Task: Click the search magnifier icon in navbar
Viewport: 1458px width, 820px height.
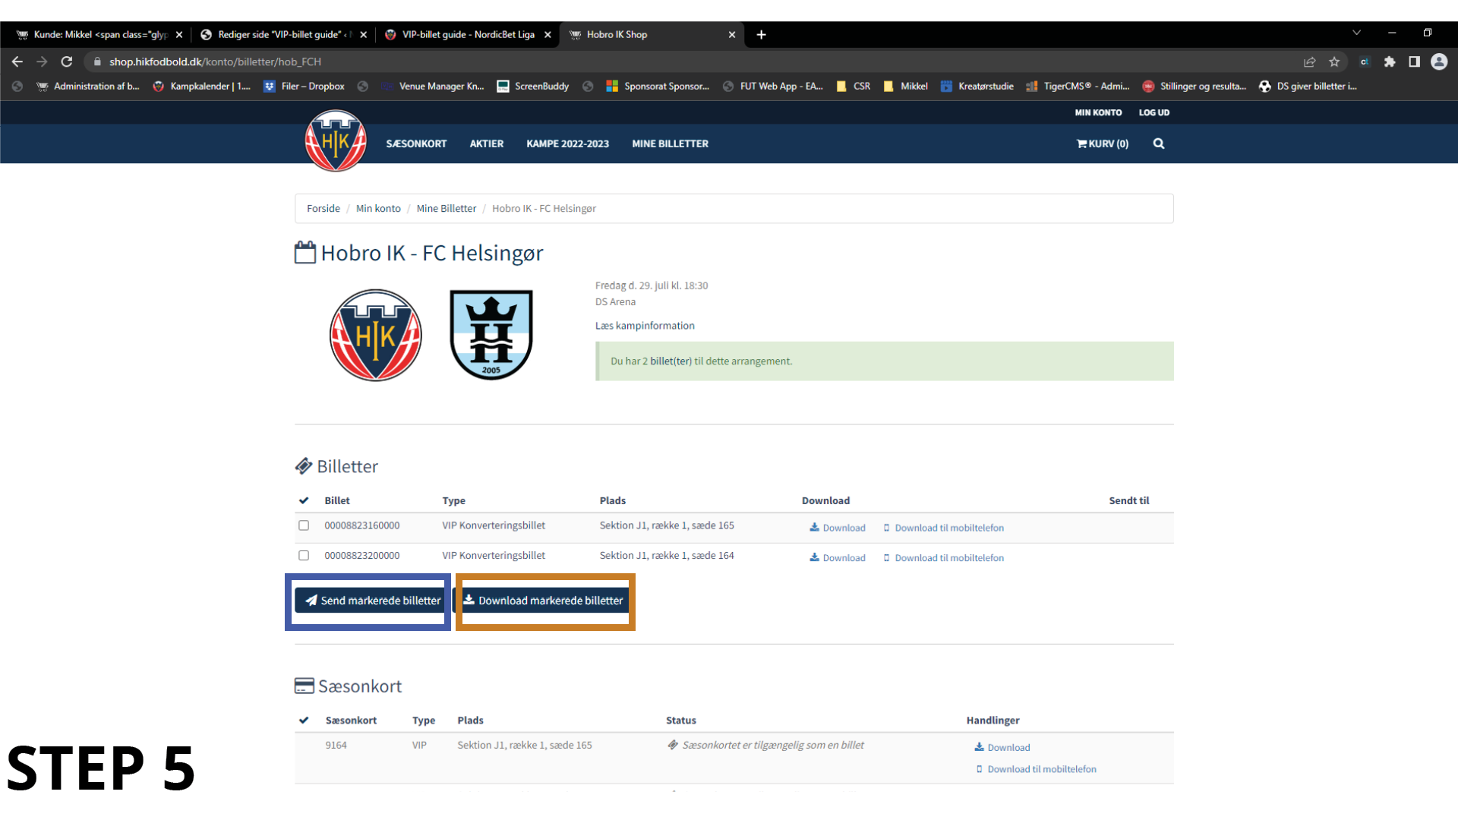Action: click(1158, 143)
